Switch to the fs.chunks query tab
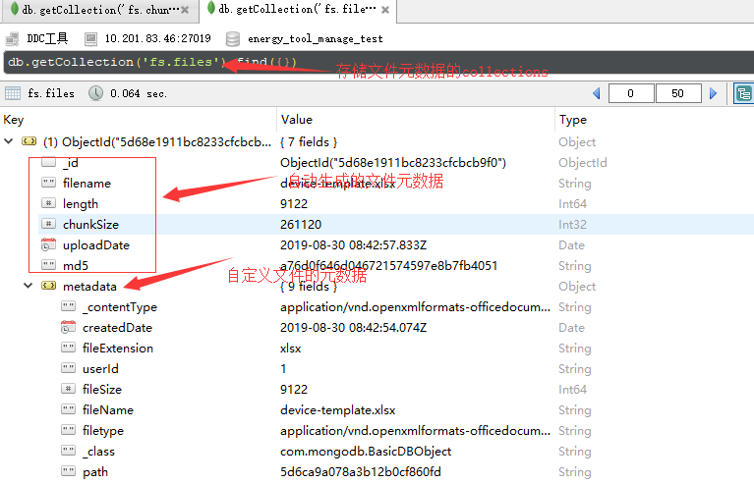The width and height of the screenshot is (754, 484). pyautogui.click(x=100, y=10)
